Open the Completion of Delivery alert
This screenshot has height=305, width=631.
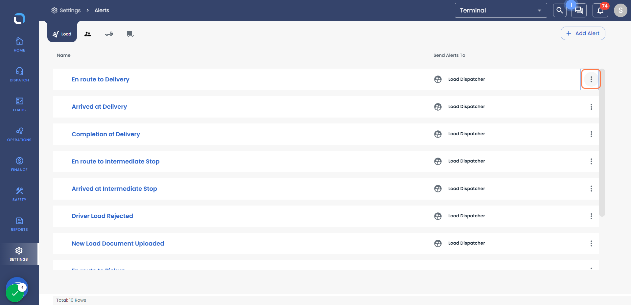pyautogui.click(x=106, y=134)
